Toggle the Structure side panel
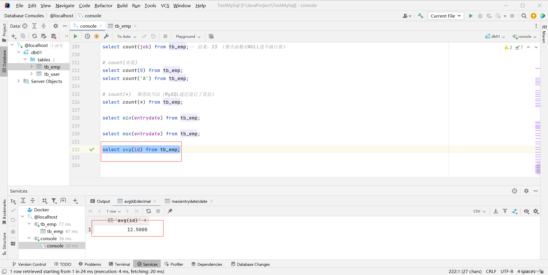The height and width of the screenshot is (275, 548). tap(4, 244)
